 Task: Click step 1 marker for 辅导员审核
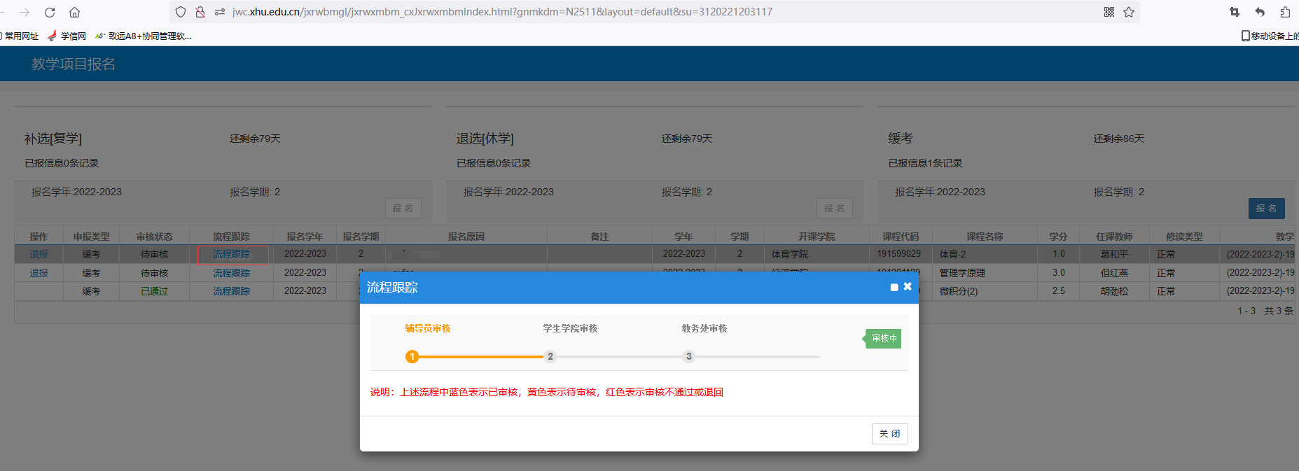[x=412, y=357]
